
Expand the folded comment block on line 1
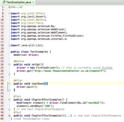[x=9, y=7]
